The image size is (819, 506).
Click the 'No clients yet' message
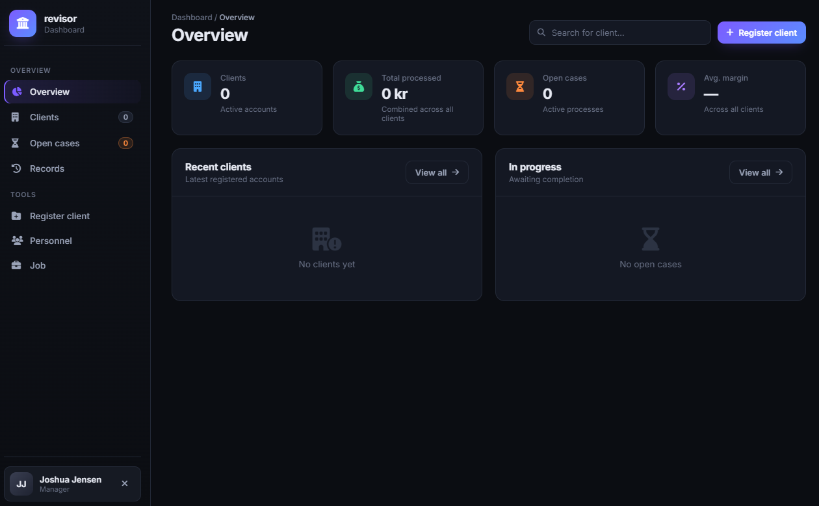click(327, 264)
